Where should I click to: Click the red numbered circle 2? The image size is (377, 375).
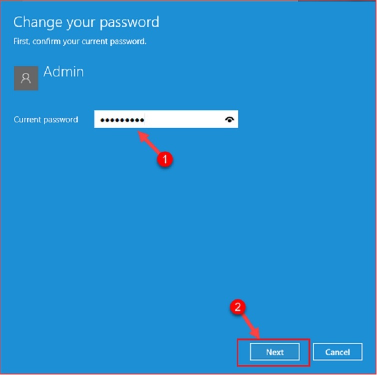click(238, 307)
